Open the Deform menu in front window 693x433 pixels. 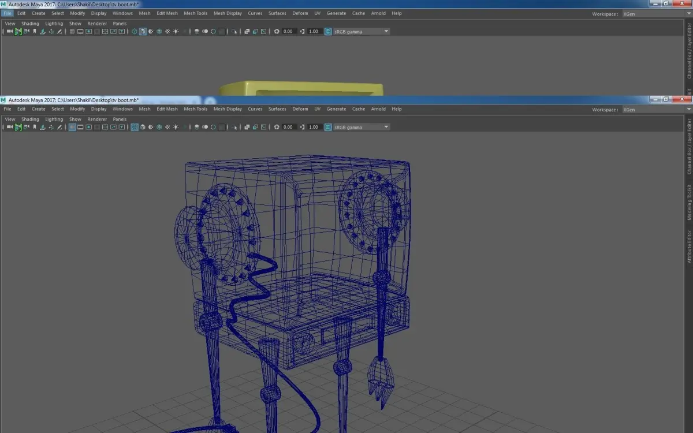pyautogui.click(x=300, y=109)
